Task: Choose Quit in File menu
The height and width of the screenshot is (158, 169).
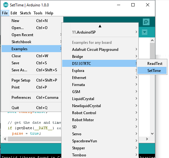Action: tap(31, 107)
